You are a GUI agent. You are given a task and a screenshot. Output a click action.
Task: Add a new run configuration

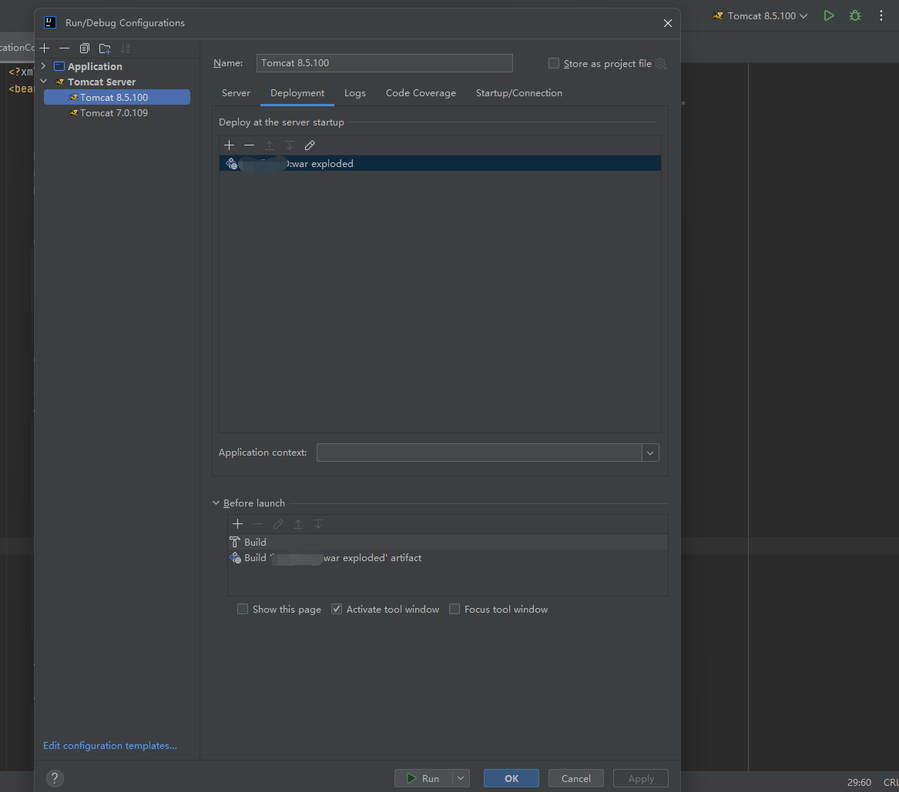(x=45, y=48)
